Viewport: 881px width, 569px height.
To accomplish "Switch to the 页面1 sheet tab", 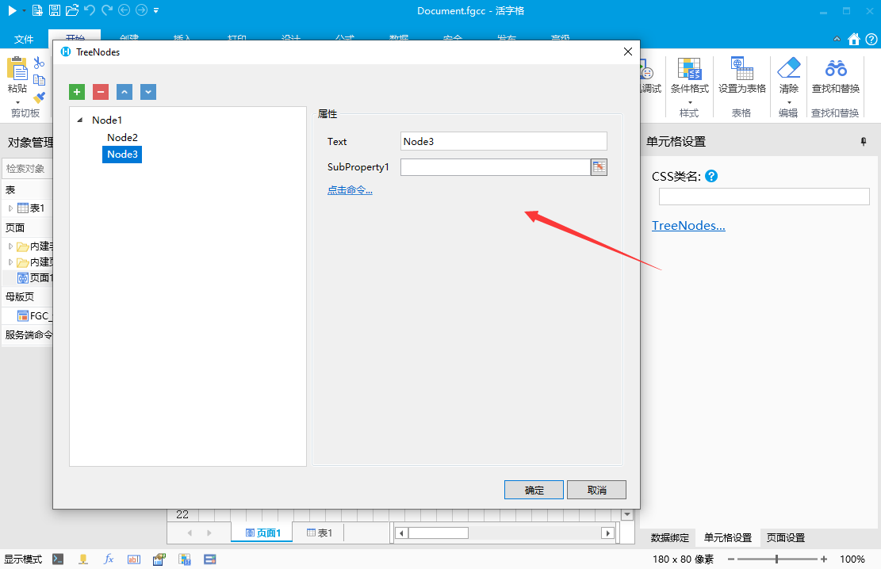I will pos(262,533).
